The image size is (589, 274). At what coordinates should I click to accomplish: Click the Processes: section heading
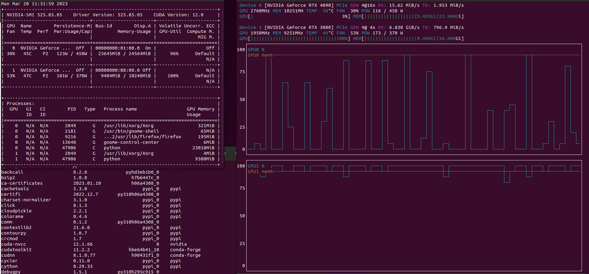coord(20,103)
